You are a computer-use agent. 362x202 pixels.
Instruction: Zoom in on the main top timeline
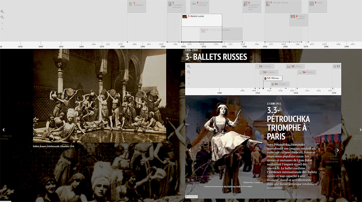click(2, 12)
